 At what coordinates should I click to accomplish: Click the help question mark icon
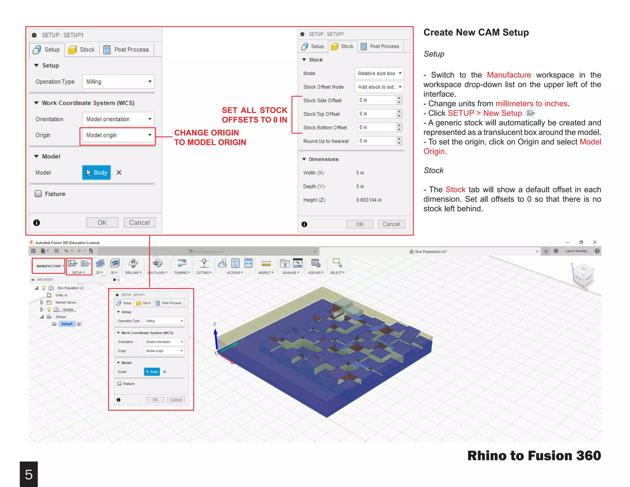click(x=597, y=251)
